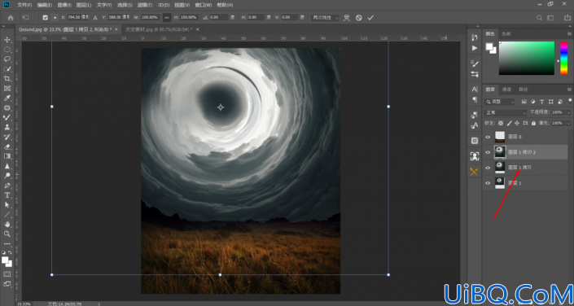Screen dimensions: 574x306
Task: Toggle maintain aspect ratio link
Action: click(x=167, y=18)
